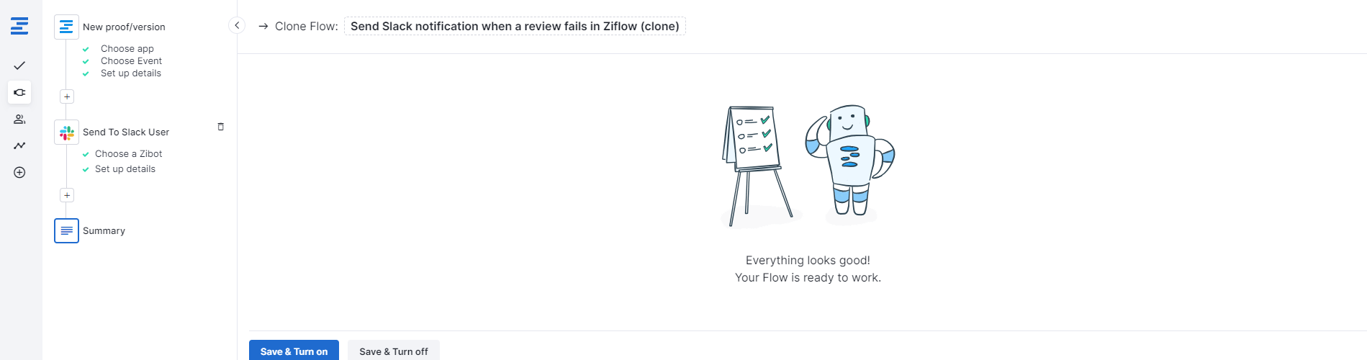Click the Ziflow logo icon
Screen dimensions: 1367x360
coord(19,27)
